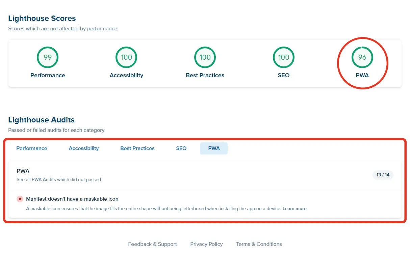
Task: Click the SEO label under the score gauge
Action: pyautogui.click(x=284, y=75)
